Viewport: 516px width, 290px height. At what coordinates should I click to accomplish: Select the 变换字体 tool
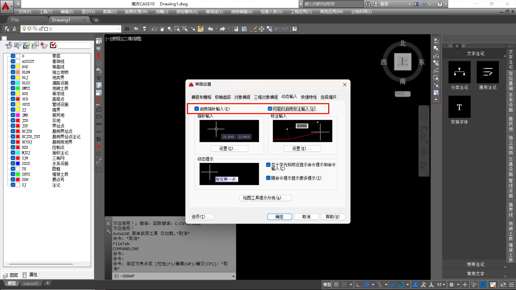click(x=459, y=107)
